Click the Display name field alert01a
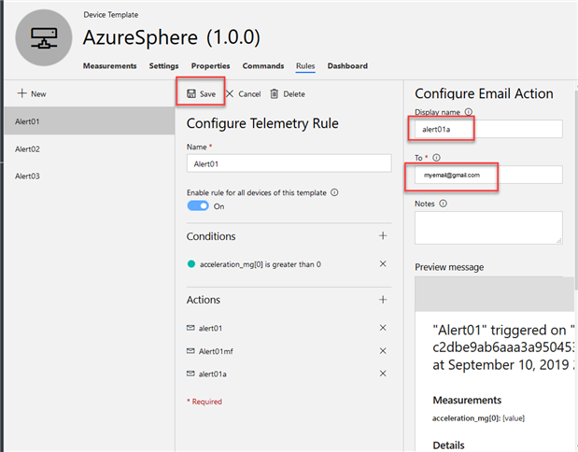The width and height of the screenshot is (578, 452). coord(488,129)
